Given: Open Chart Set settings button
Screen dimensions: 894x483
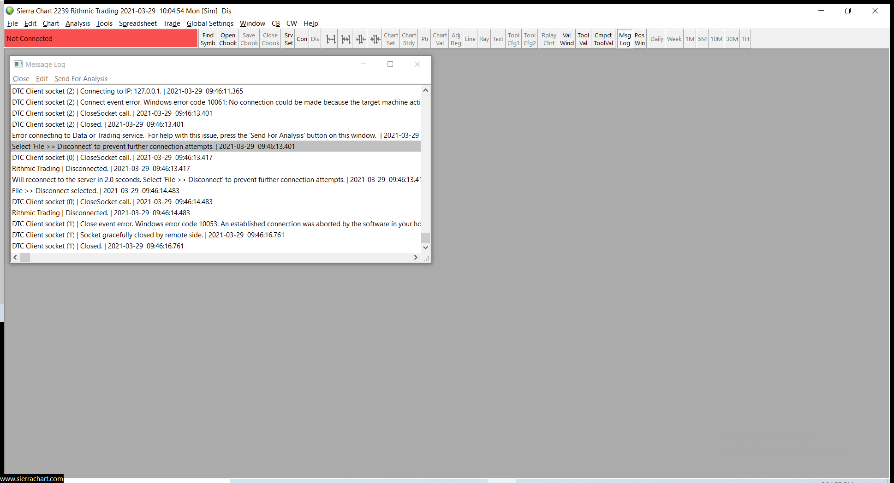Looking at the screenshot, I should 391,39.
